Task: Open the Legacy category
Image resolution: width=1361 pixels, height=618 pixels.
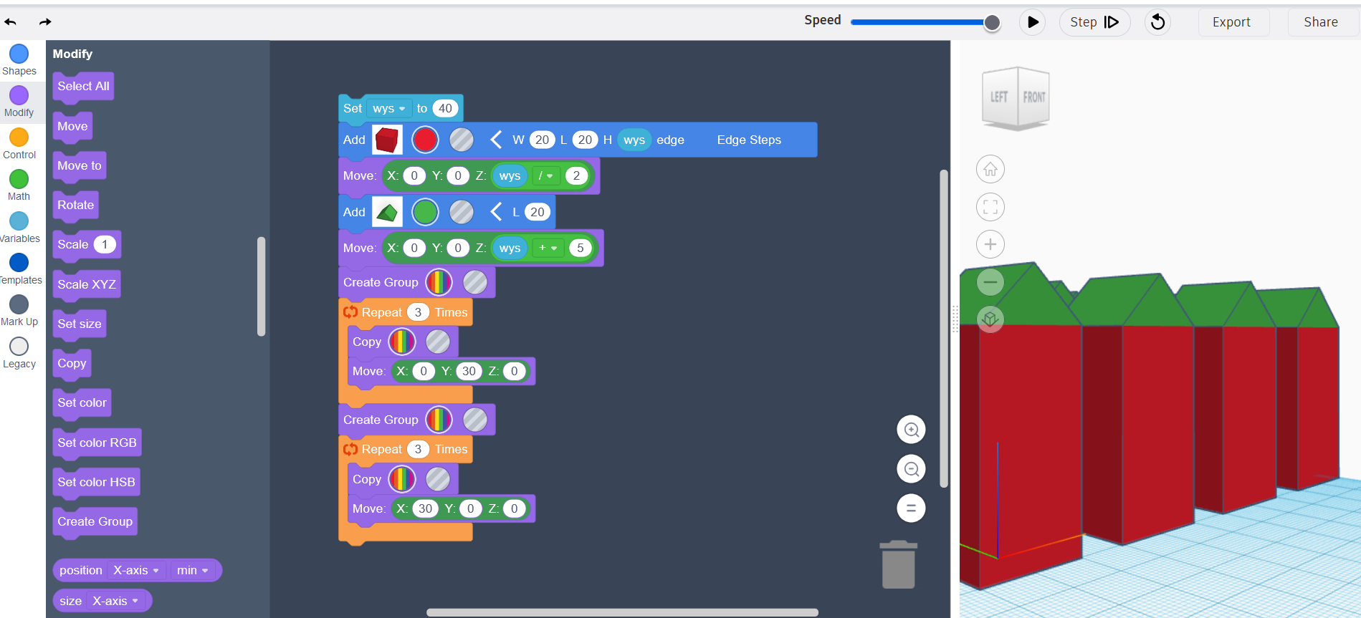Action: 19,353
